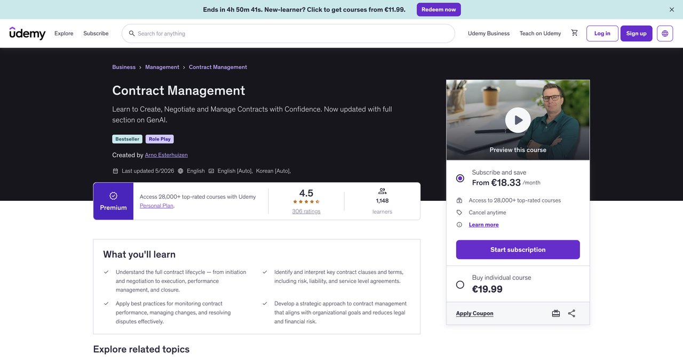Click the last updated calendar icon
683x357 pixels.
coord(115,171)
